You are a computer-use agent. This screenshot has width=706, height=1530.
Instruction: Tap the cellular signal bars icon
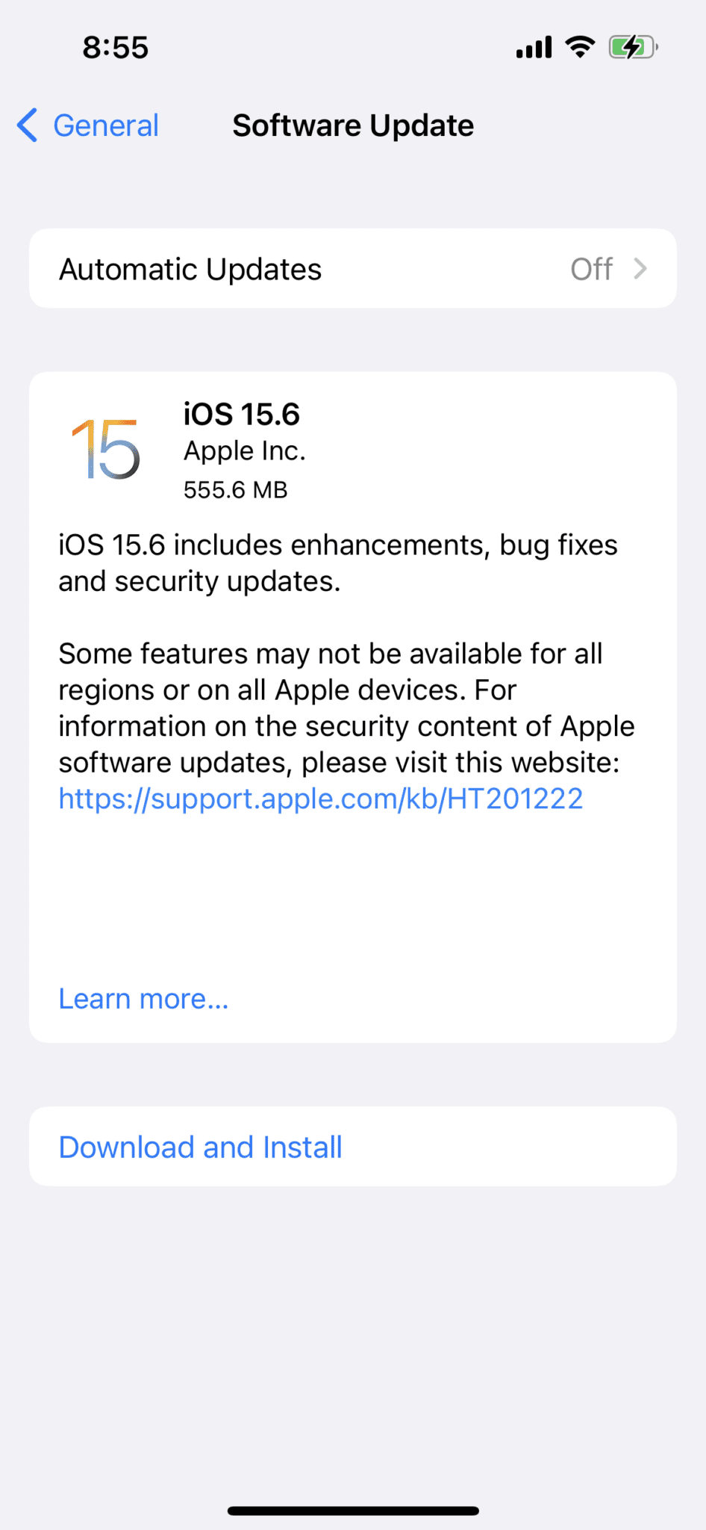tap(534, 47)
